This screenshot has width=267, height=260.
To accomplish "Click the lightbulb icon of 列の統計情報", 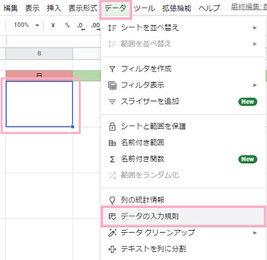I will pos(112,200).
